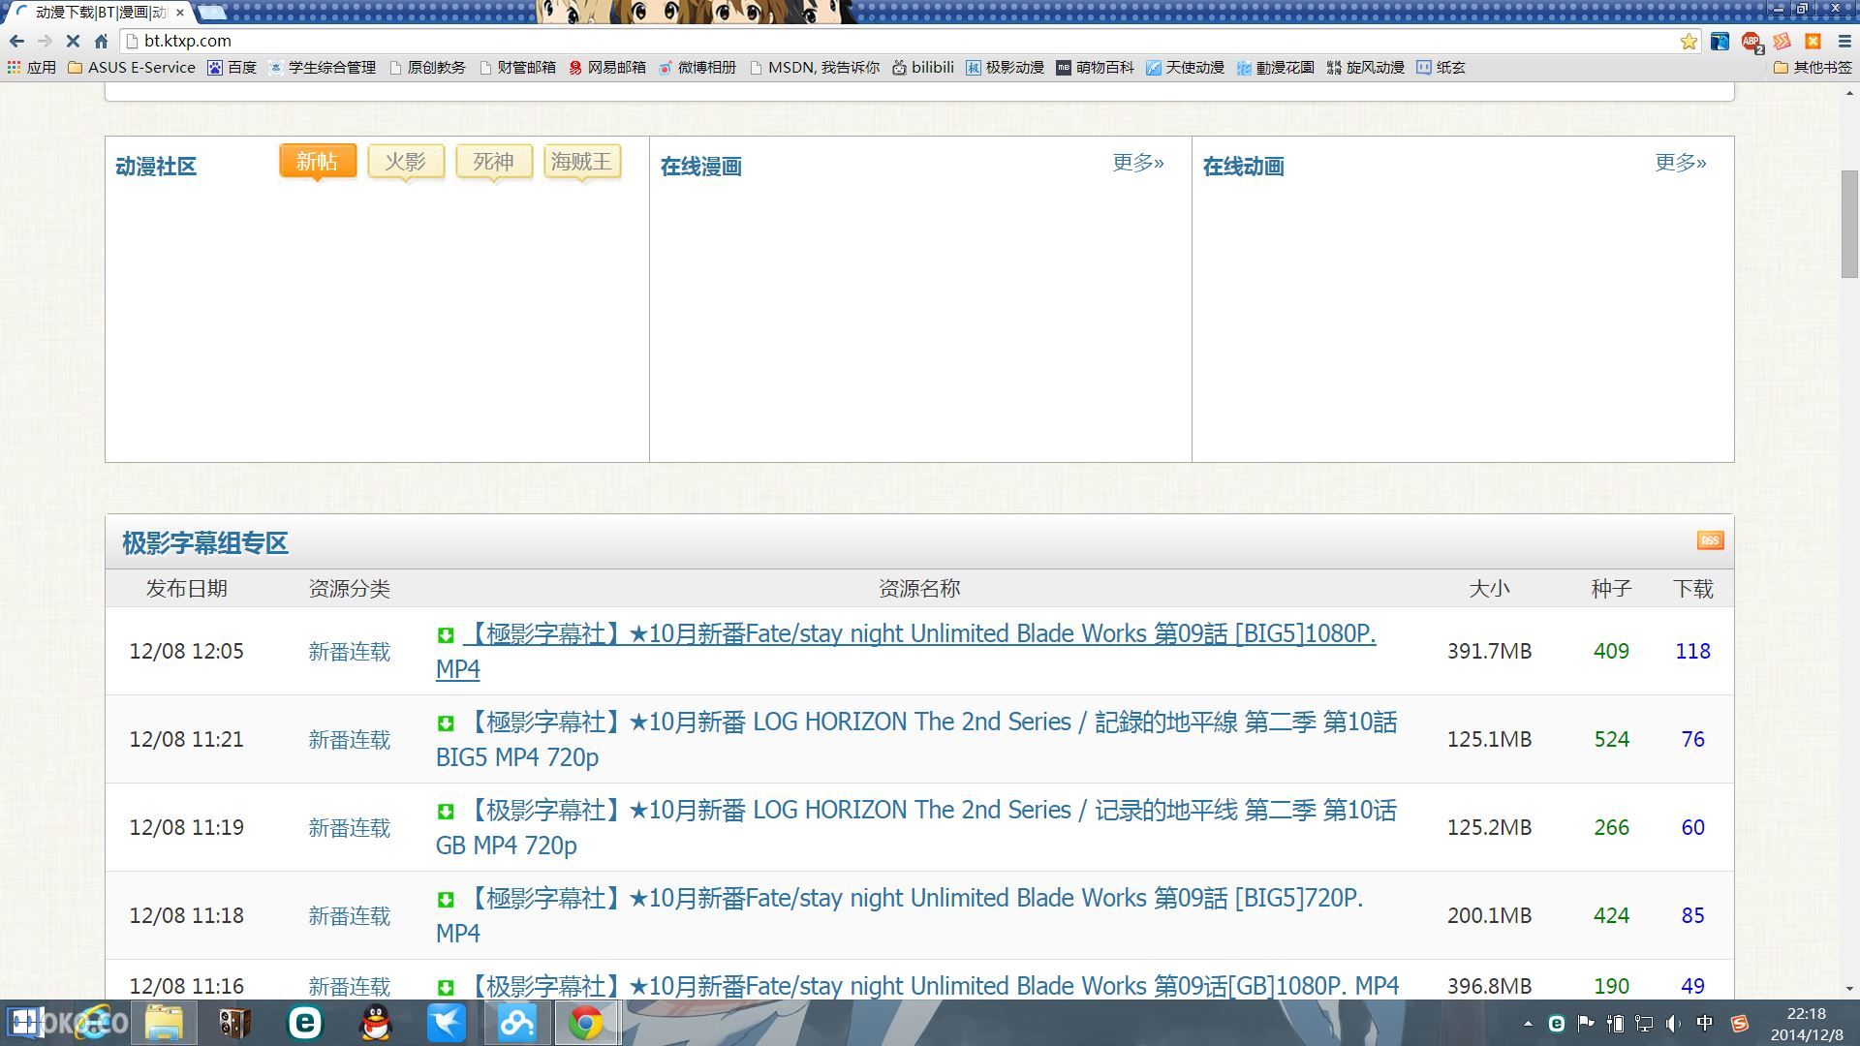Screen dimensions: 1860x1046
Task: Open the 网易邮箱 bookmark
Action: click(x=607, y=67)
